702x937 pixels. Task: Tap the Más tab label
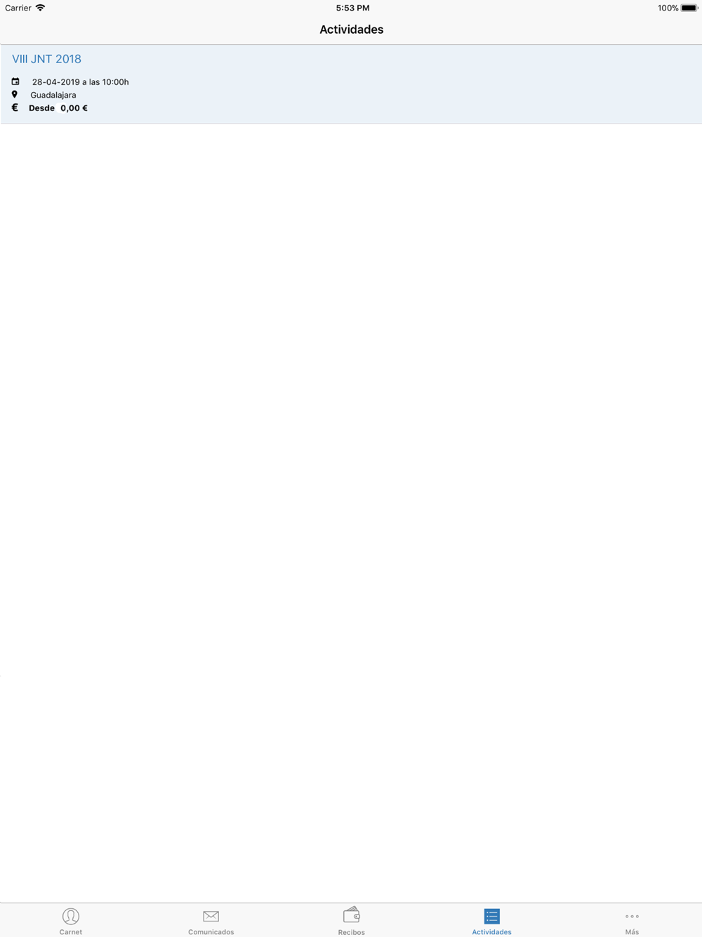pyautogui.click(x=632, y=932)
